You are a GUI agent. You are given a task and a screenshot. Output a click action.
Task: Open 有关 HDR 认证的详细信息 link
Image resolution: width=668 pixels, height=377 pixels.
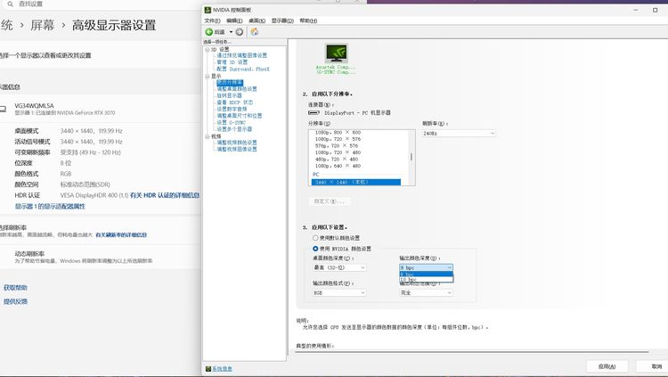click(165, 195)
